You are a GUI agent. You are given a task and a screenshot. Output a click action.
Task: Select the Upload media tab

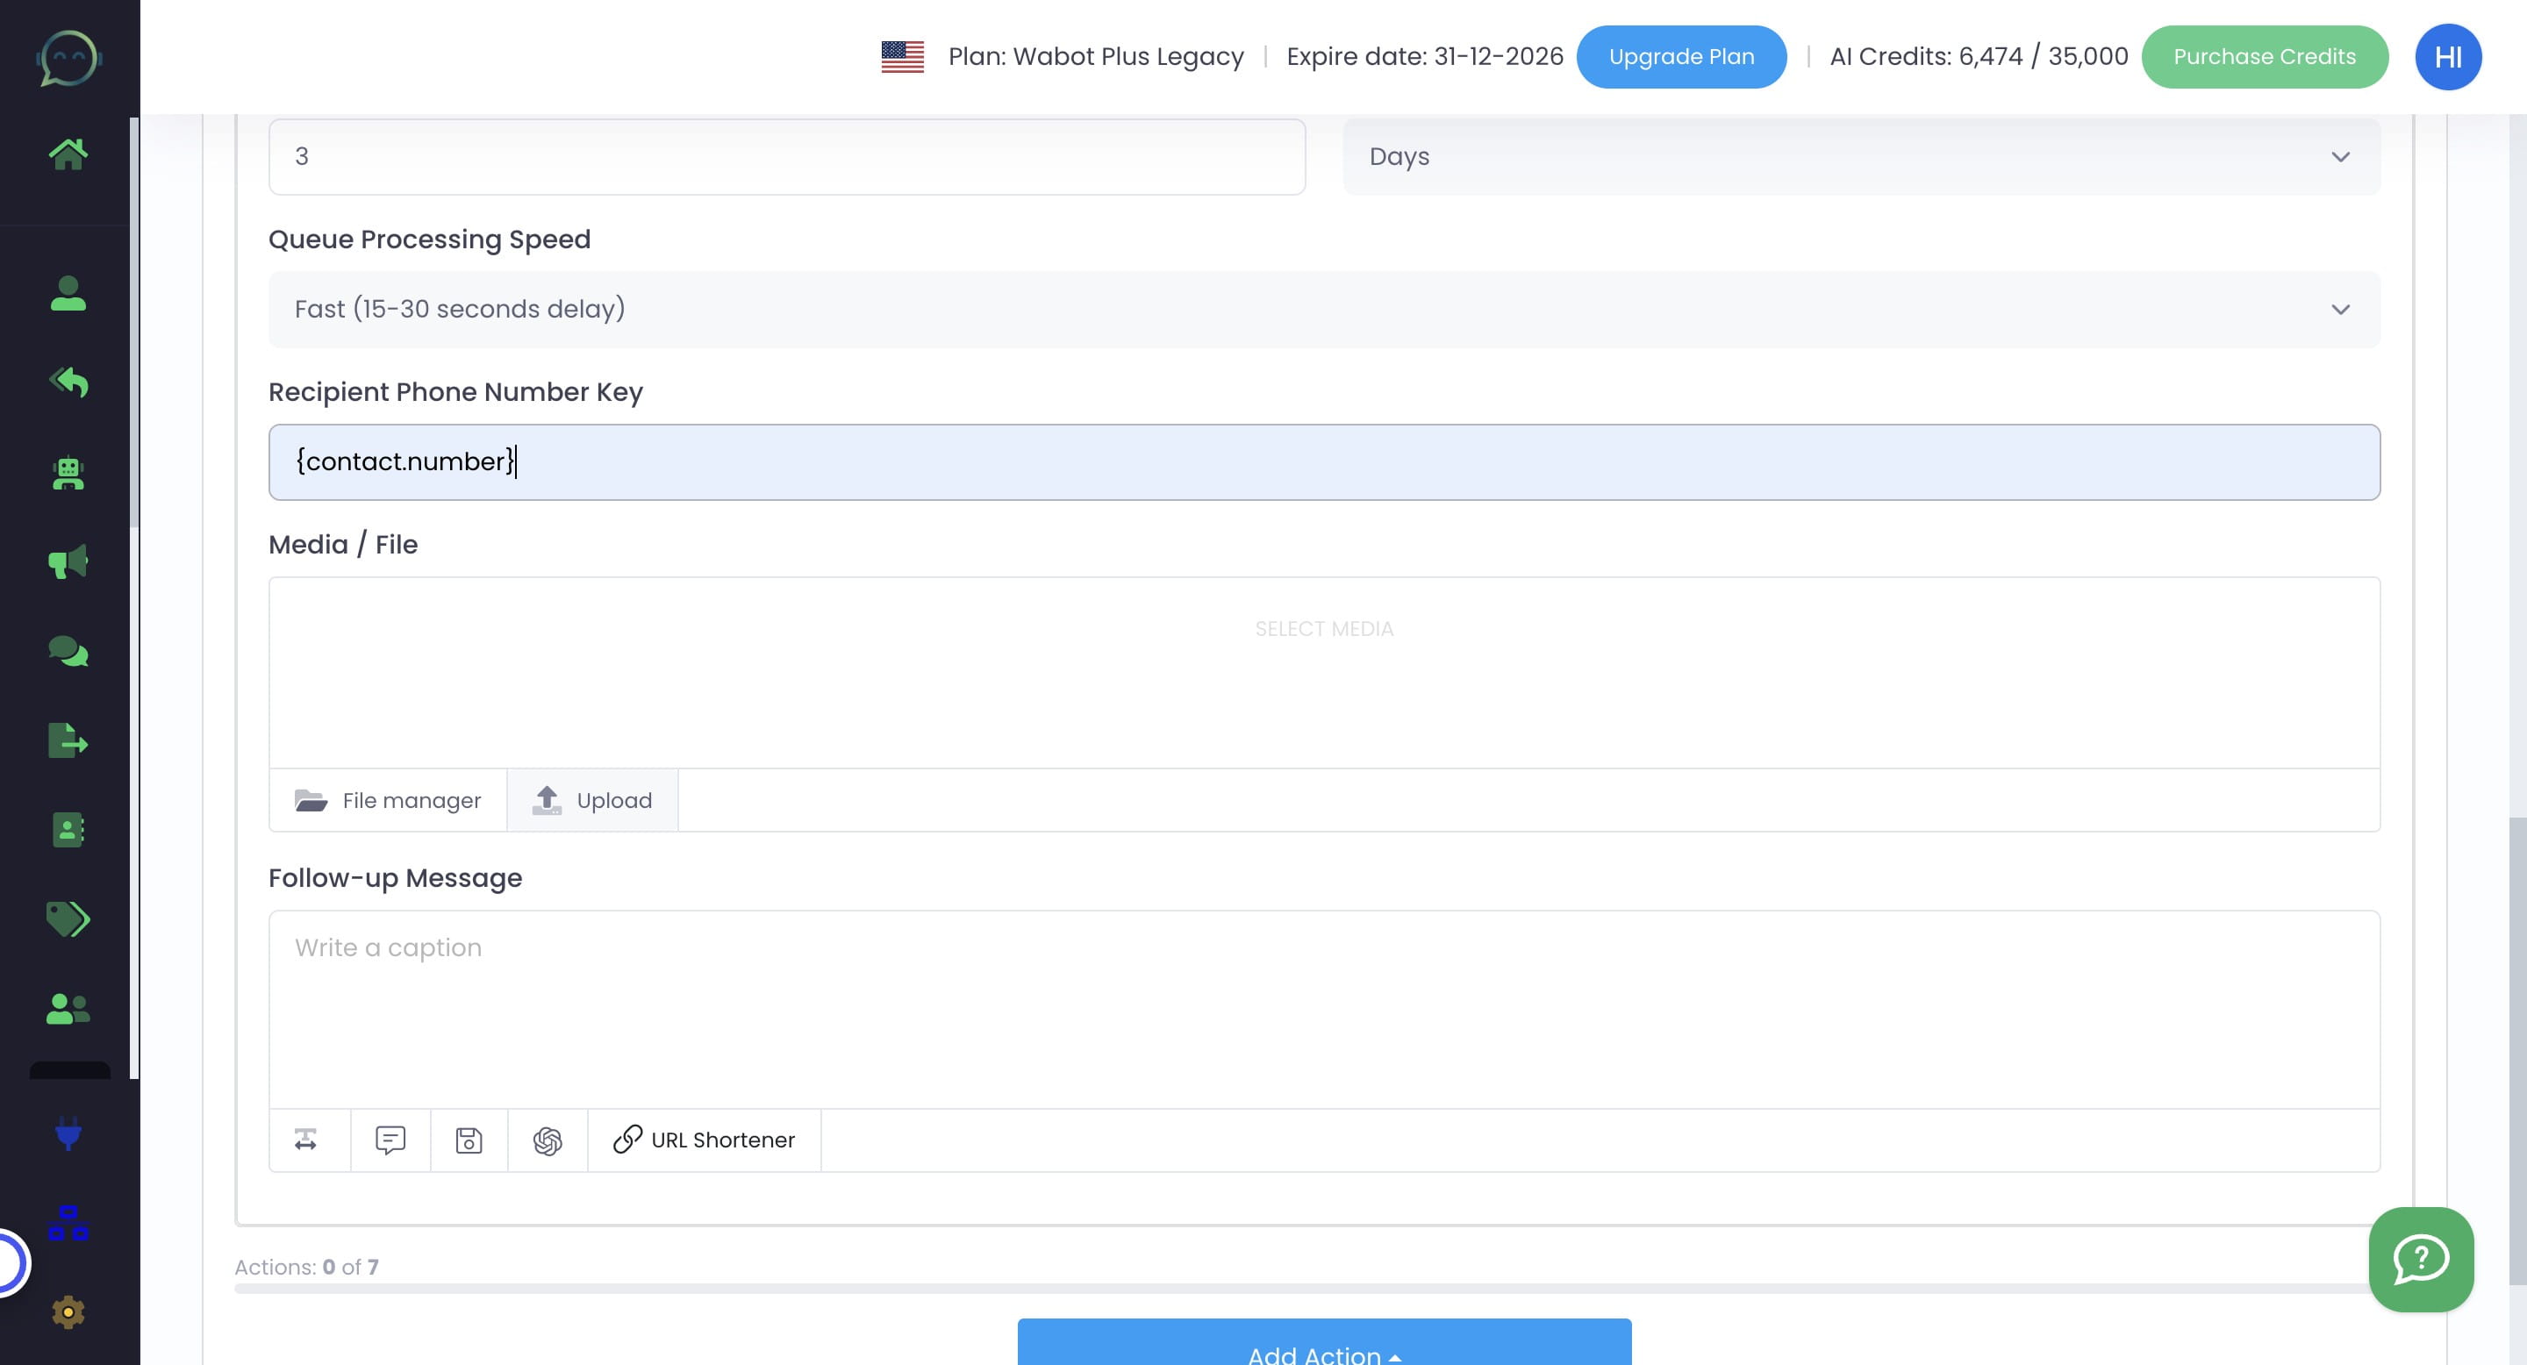tap(592, 801)
